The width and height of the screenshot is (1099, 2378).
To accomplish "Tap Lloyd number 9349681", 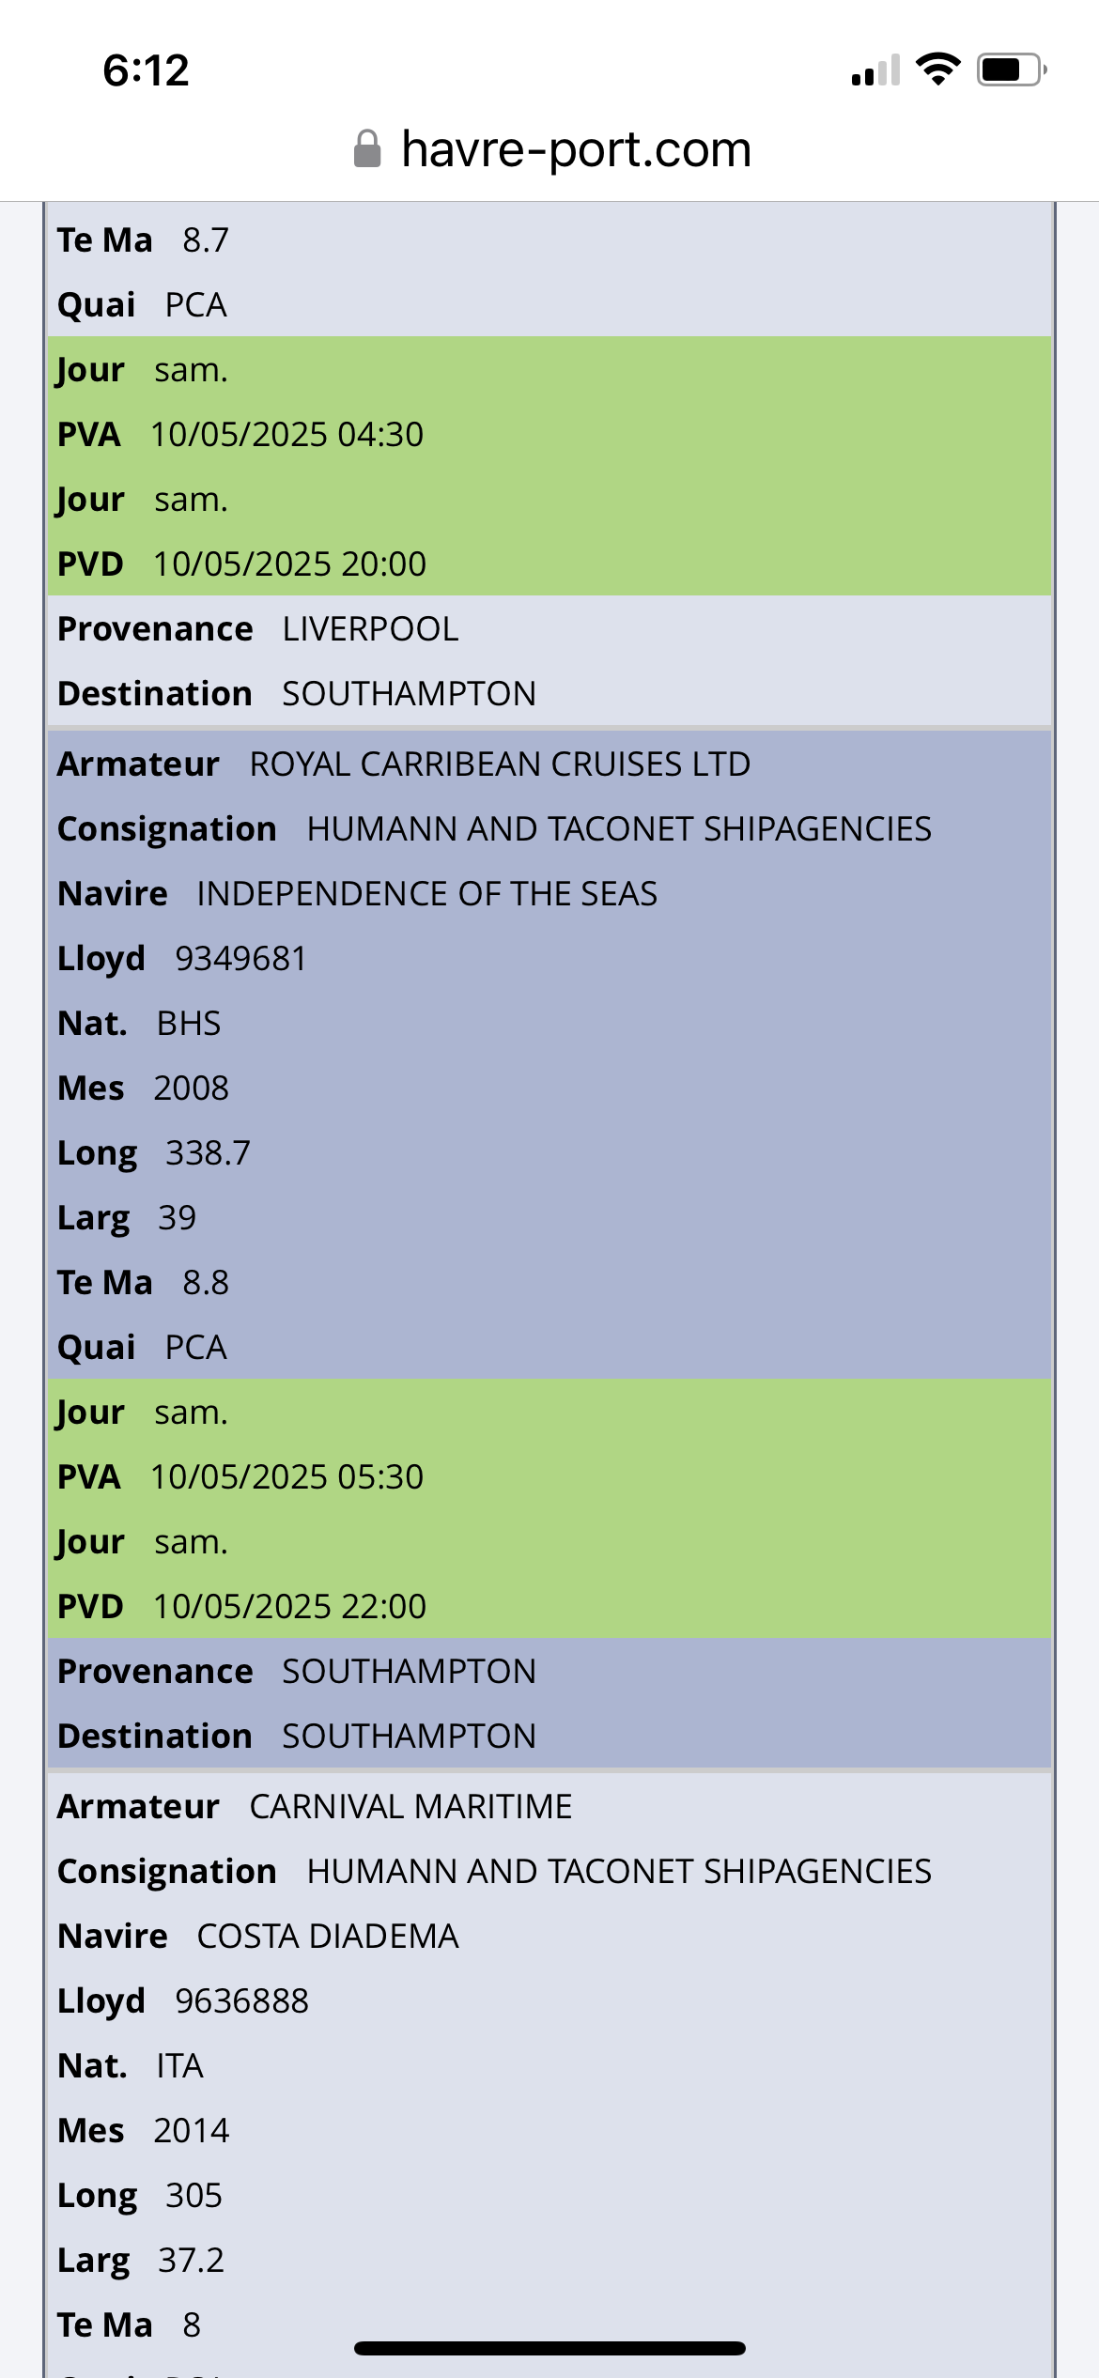I will click(241, 958).
